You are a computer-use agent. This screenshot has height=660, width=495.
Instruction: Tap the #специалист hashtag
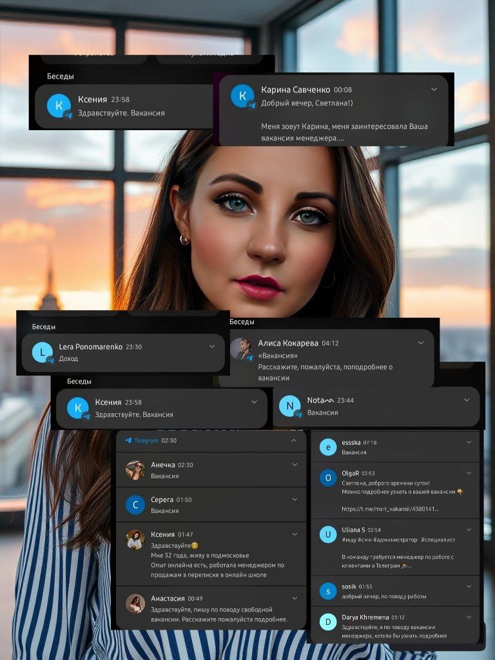(438, 539)
